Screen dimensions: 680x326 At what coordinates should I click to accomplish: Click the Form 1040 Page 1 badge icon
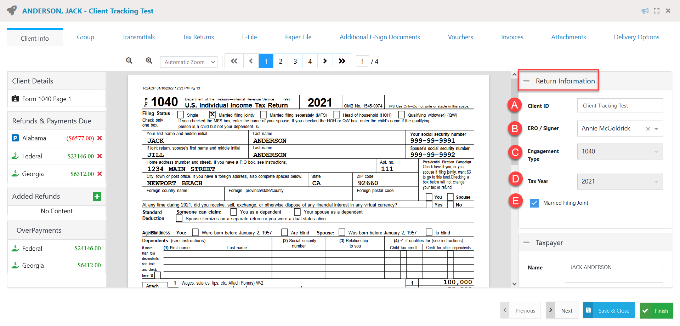click(16, 99)
